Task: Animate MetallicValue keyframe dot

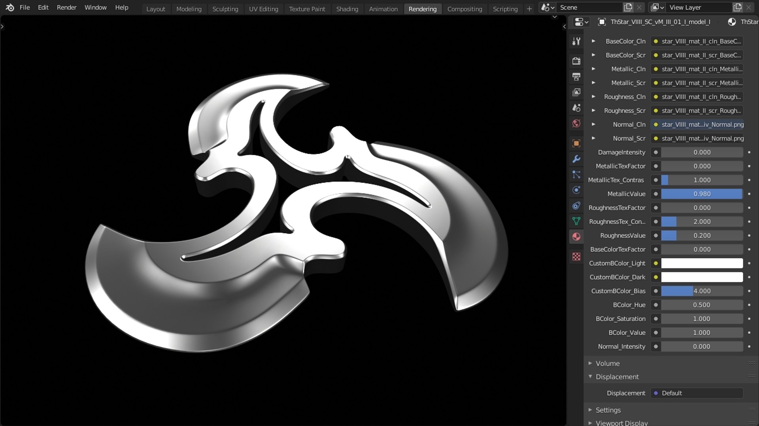Action: click(749, 194)
